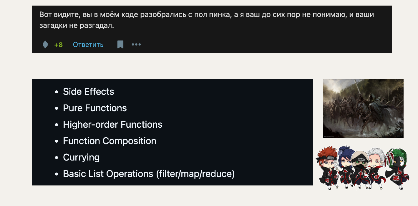Bookmark the comment using the bookmark icon
The width and height of the screenshot is (418, 206).
[x=120, y=45]
